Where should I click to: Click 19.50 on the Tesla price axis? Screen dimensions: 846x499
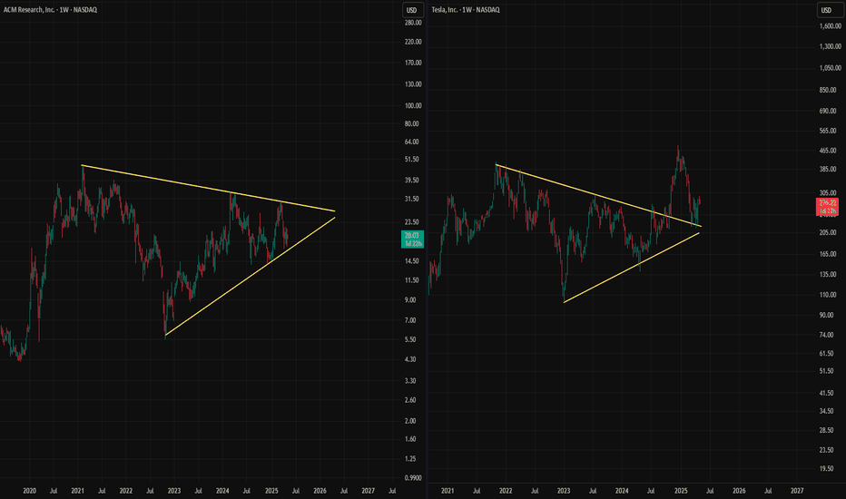(x=826, y=469)
